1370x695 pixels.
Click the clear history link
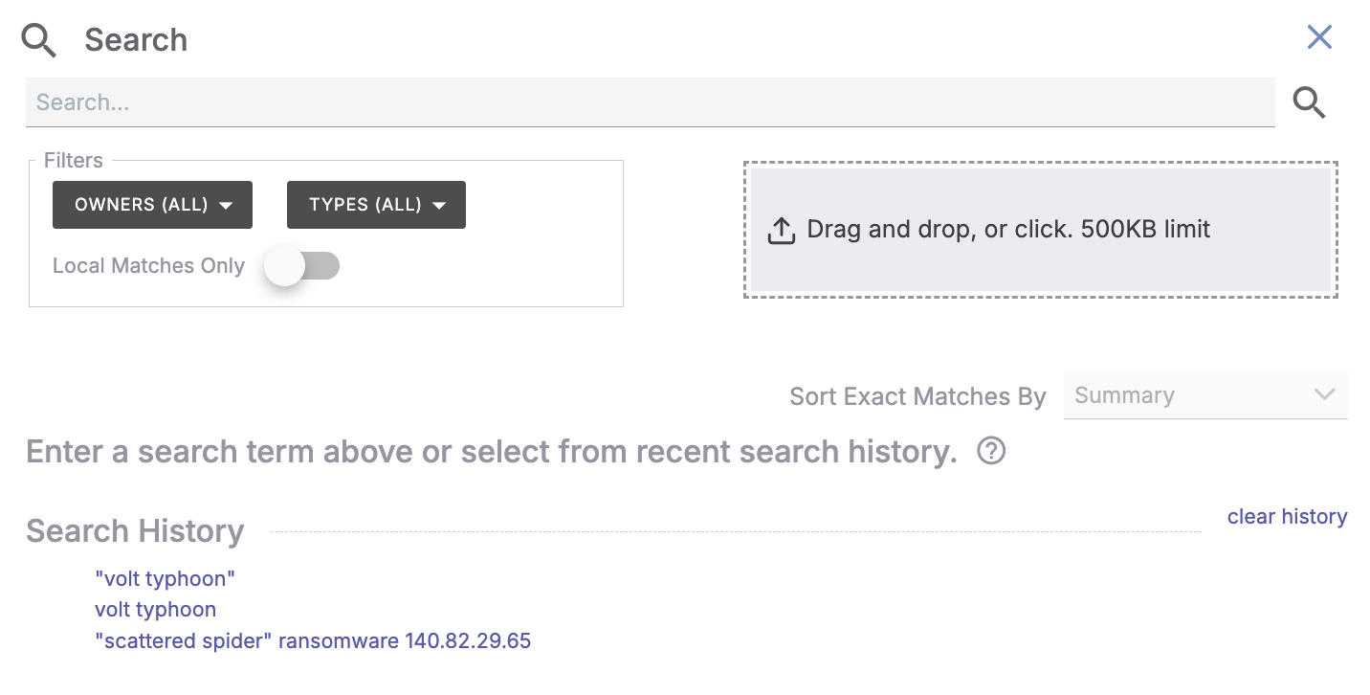[x=1287, y=517]
